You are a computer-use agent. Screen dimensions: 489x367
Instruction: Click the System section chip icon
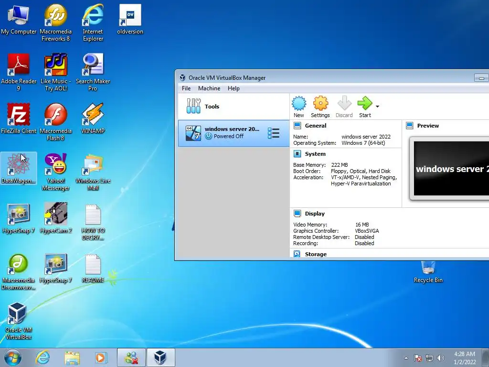pyautogui.click(x=297, y=153)
